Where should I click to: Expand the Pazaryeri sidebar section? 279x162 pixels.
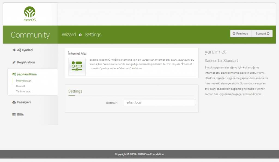pyautogui.click(x=24, y=102)
